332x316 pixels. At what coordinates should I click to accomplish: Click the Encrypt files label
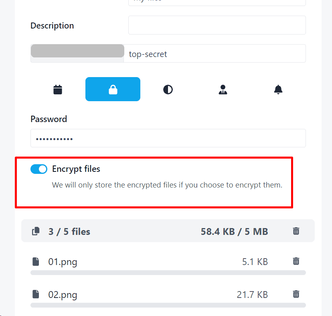(x=76, y=169)
